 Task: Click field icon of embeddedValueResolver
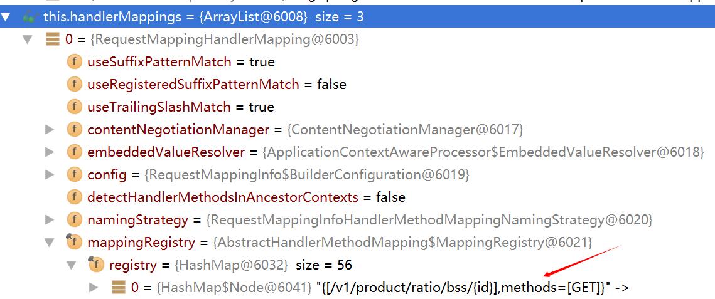[x=75, y=152]
